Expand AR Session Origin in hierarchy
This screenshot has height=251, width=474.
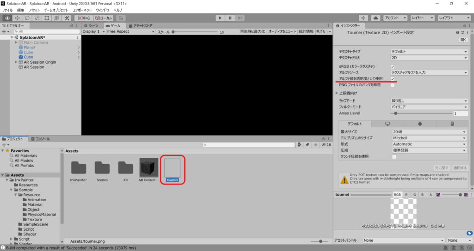click(x=16, y=62)
